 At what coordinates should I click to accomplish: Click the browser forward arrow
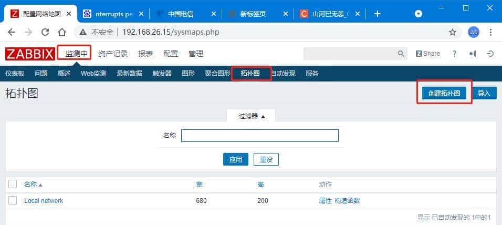[28, 32]
